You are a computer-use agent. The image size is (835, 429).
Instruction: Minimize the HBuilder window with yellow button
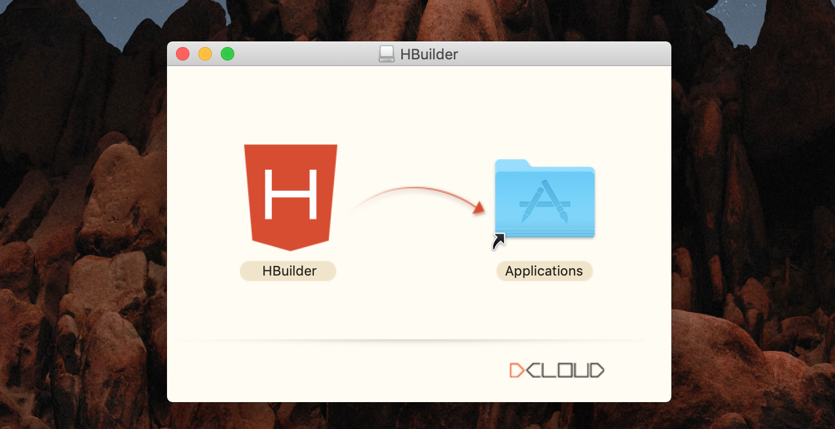click(205, 54)
